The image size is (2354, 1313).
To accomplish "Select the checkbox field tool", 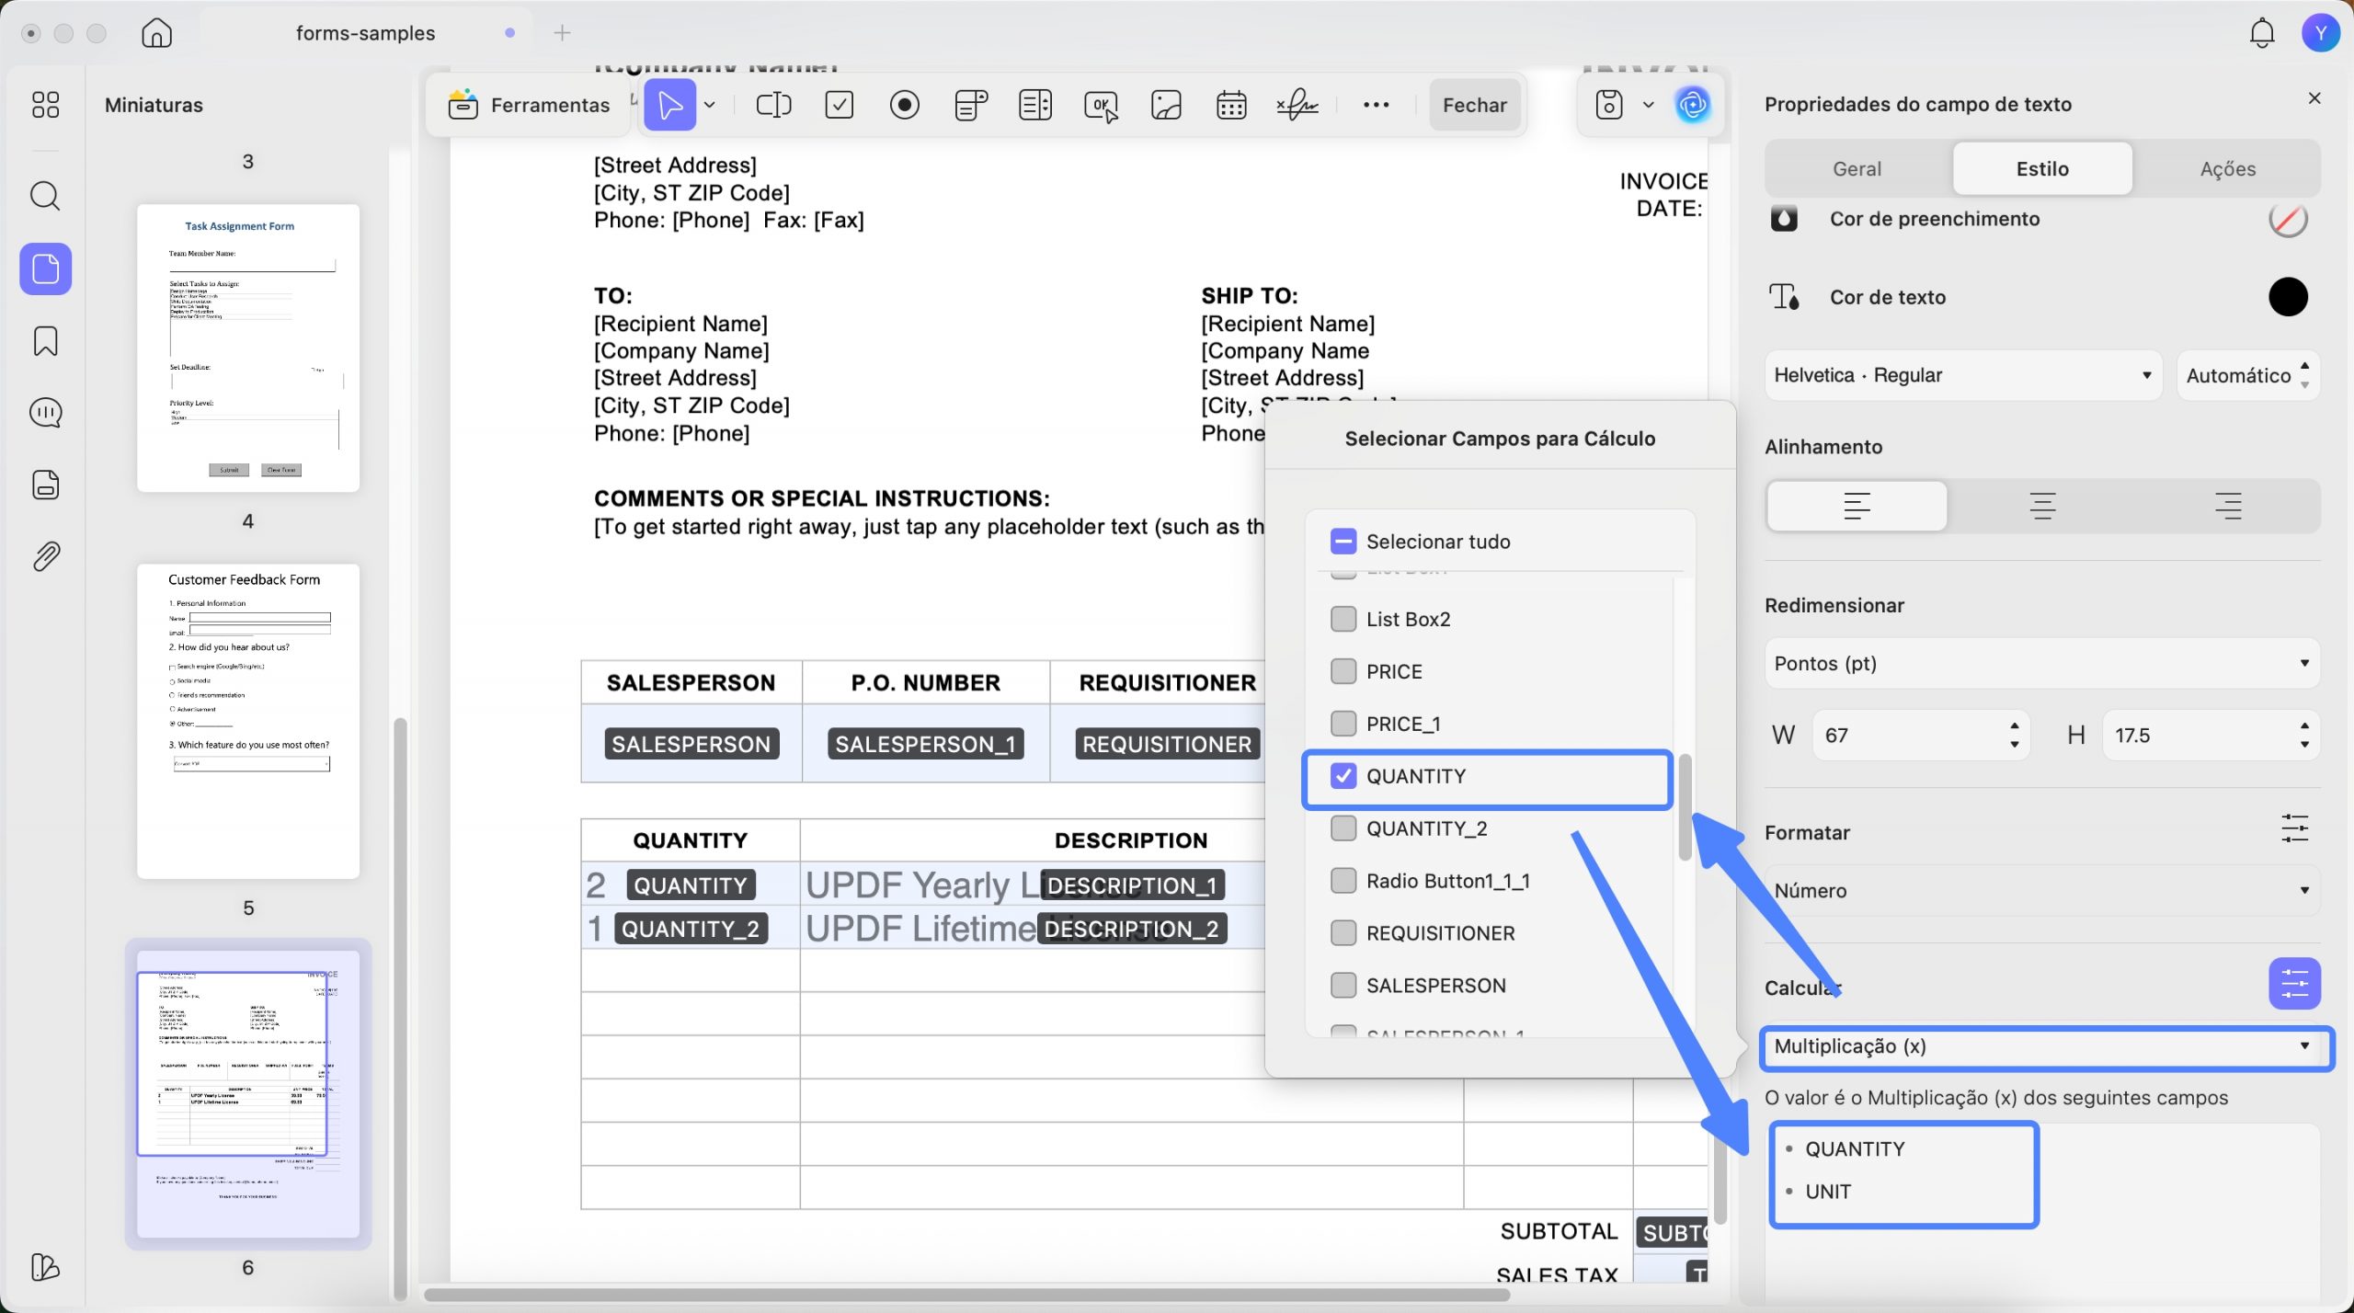I will pyautogui.click(x=840, y=105).
